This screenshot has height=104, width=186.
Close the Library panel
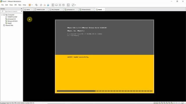pyautogui.click(x=22, y=9)
